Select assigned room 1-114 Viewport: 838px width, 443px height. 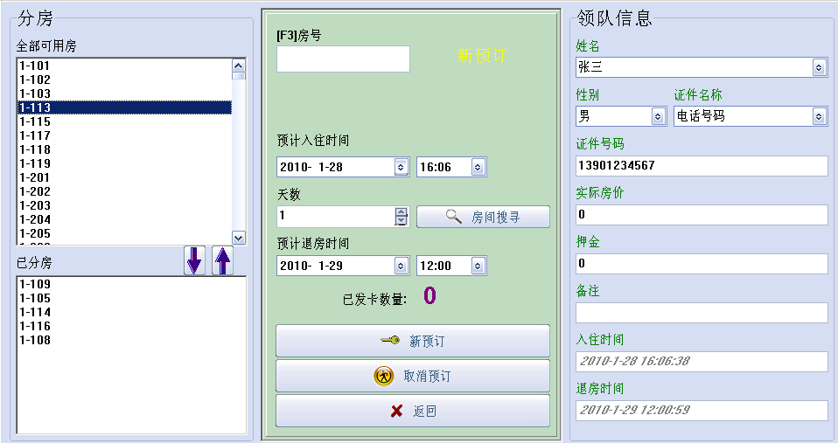pyautogui.click(x=131, y=312)
